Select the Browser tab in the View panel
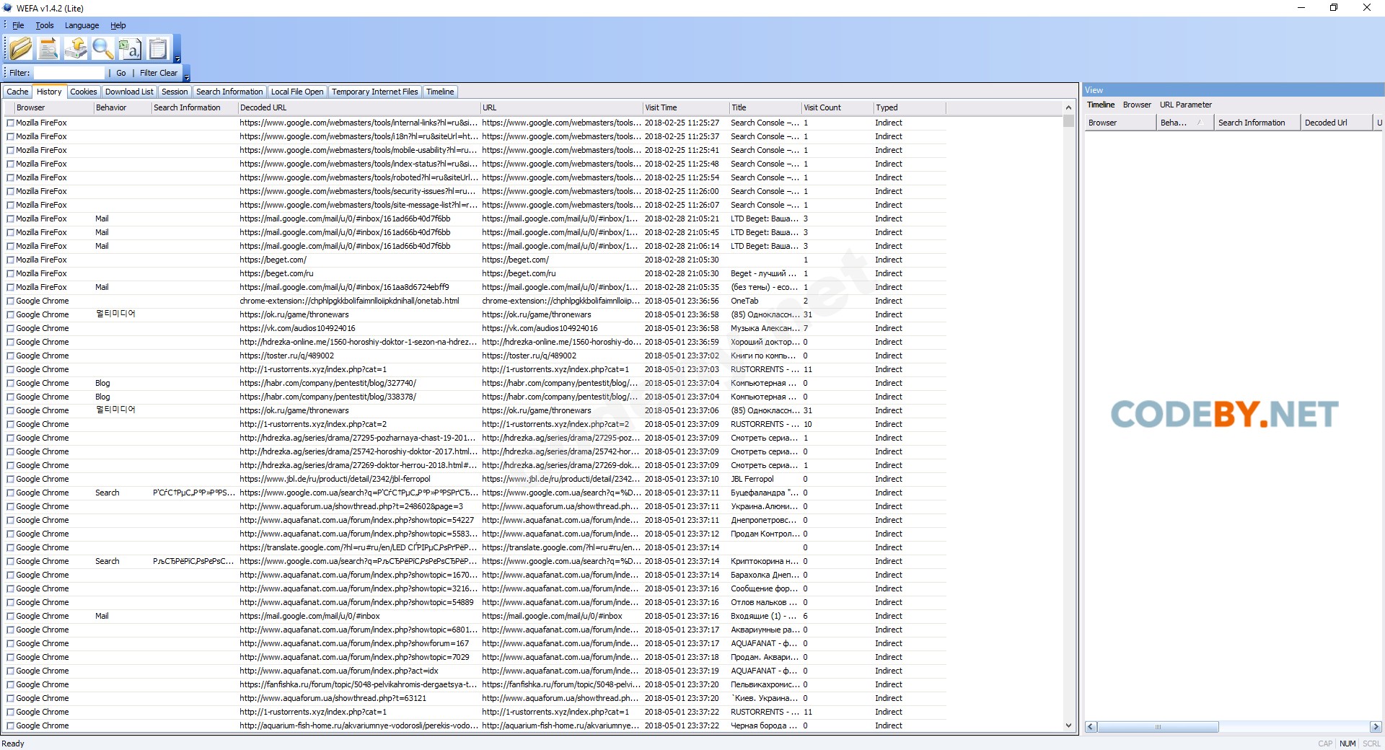 coord(1137,105)
